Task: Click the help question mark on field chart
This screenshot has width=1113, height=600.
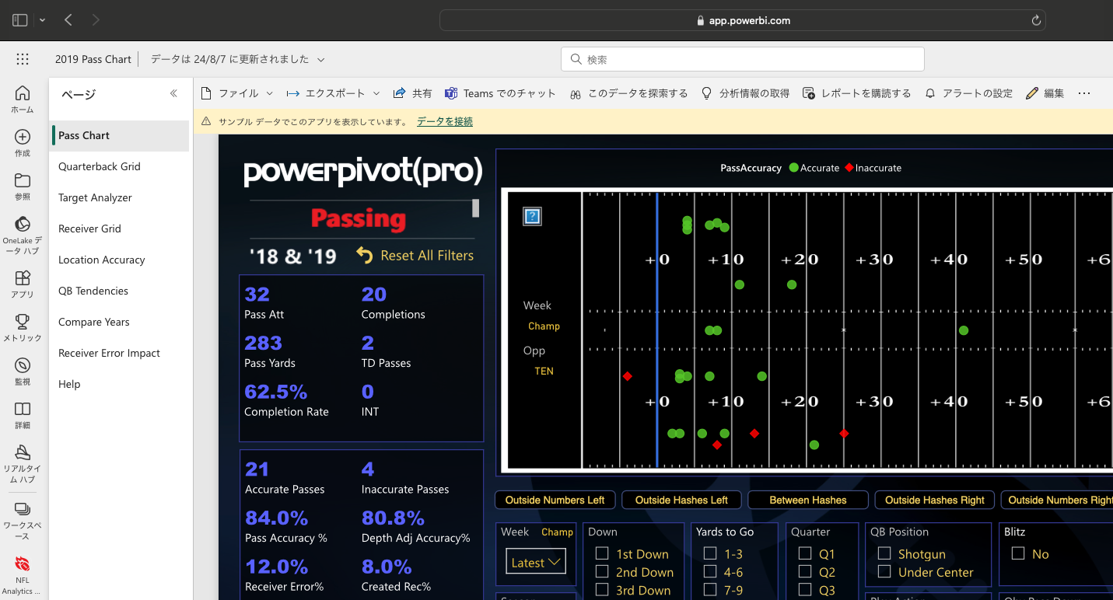Action: pyautogui.click(x=532, y=216)
